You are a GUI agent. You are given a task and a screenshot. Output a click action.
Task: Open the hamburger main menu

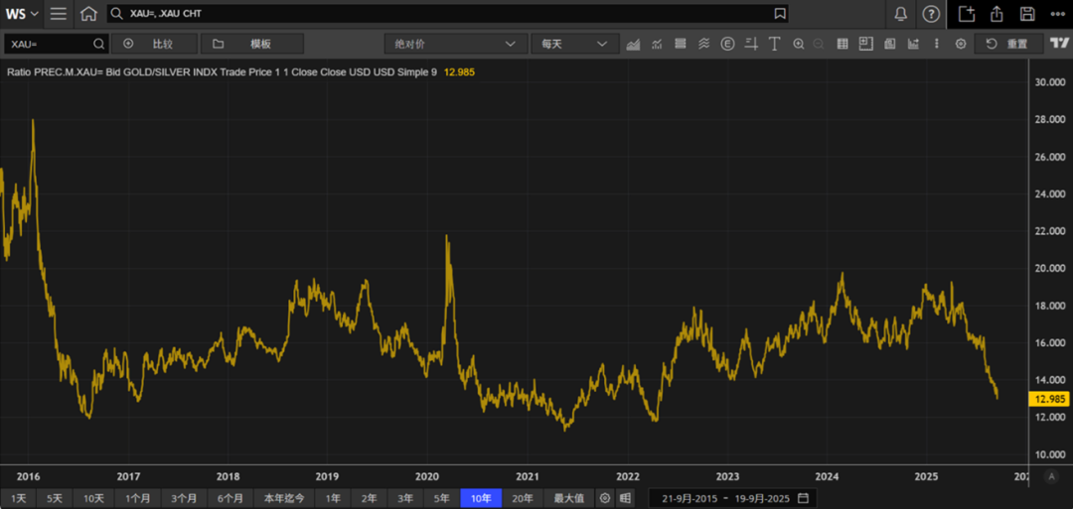click(59, 14)
